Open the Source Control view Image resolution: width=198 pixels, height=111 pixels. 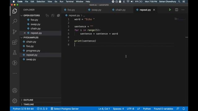[15, 32]
